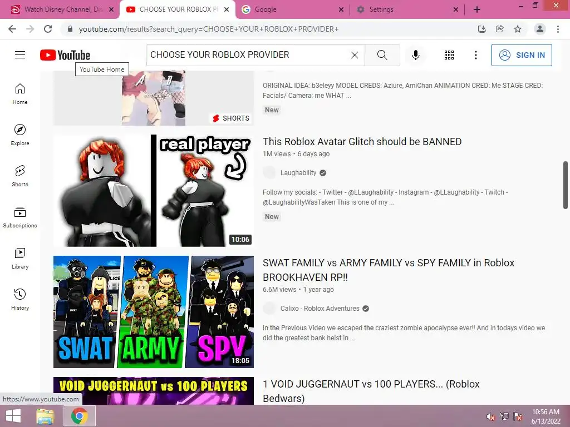Open the Calixo - Roblox Adventures channel
This screenshot has height=427, width=570.
(x=320, y=308)
